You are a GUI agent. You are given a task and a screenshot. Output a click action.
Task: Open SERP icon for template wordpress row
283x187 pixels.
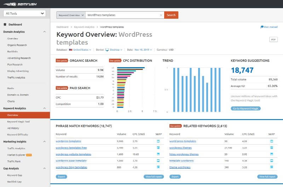tap(272, 161)
